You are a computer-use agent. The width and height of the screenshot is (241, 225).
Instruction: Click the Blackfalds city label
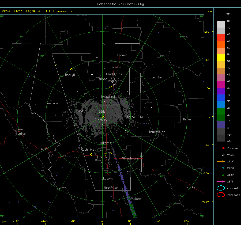point(114,74)
